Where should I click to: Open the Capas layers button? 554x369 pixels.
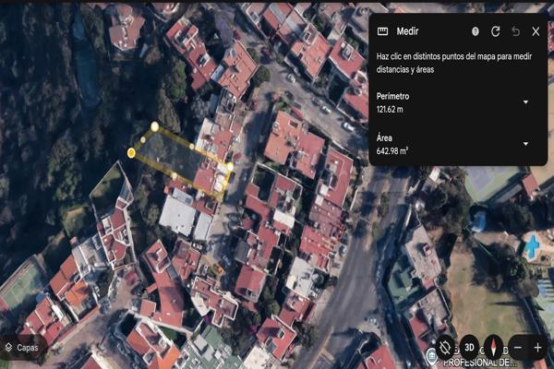[x=22, y=348]
